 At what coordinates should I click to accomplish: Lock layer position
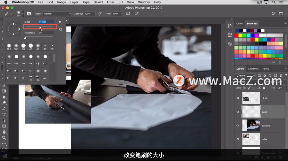(254, 88)
